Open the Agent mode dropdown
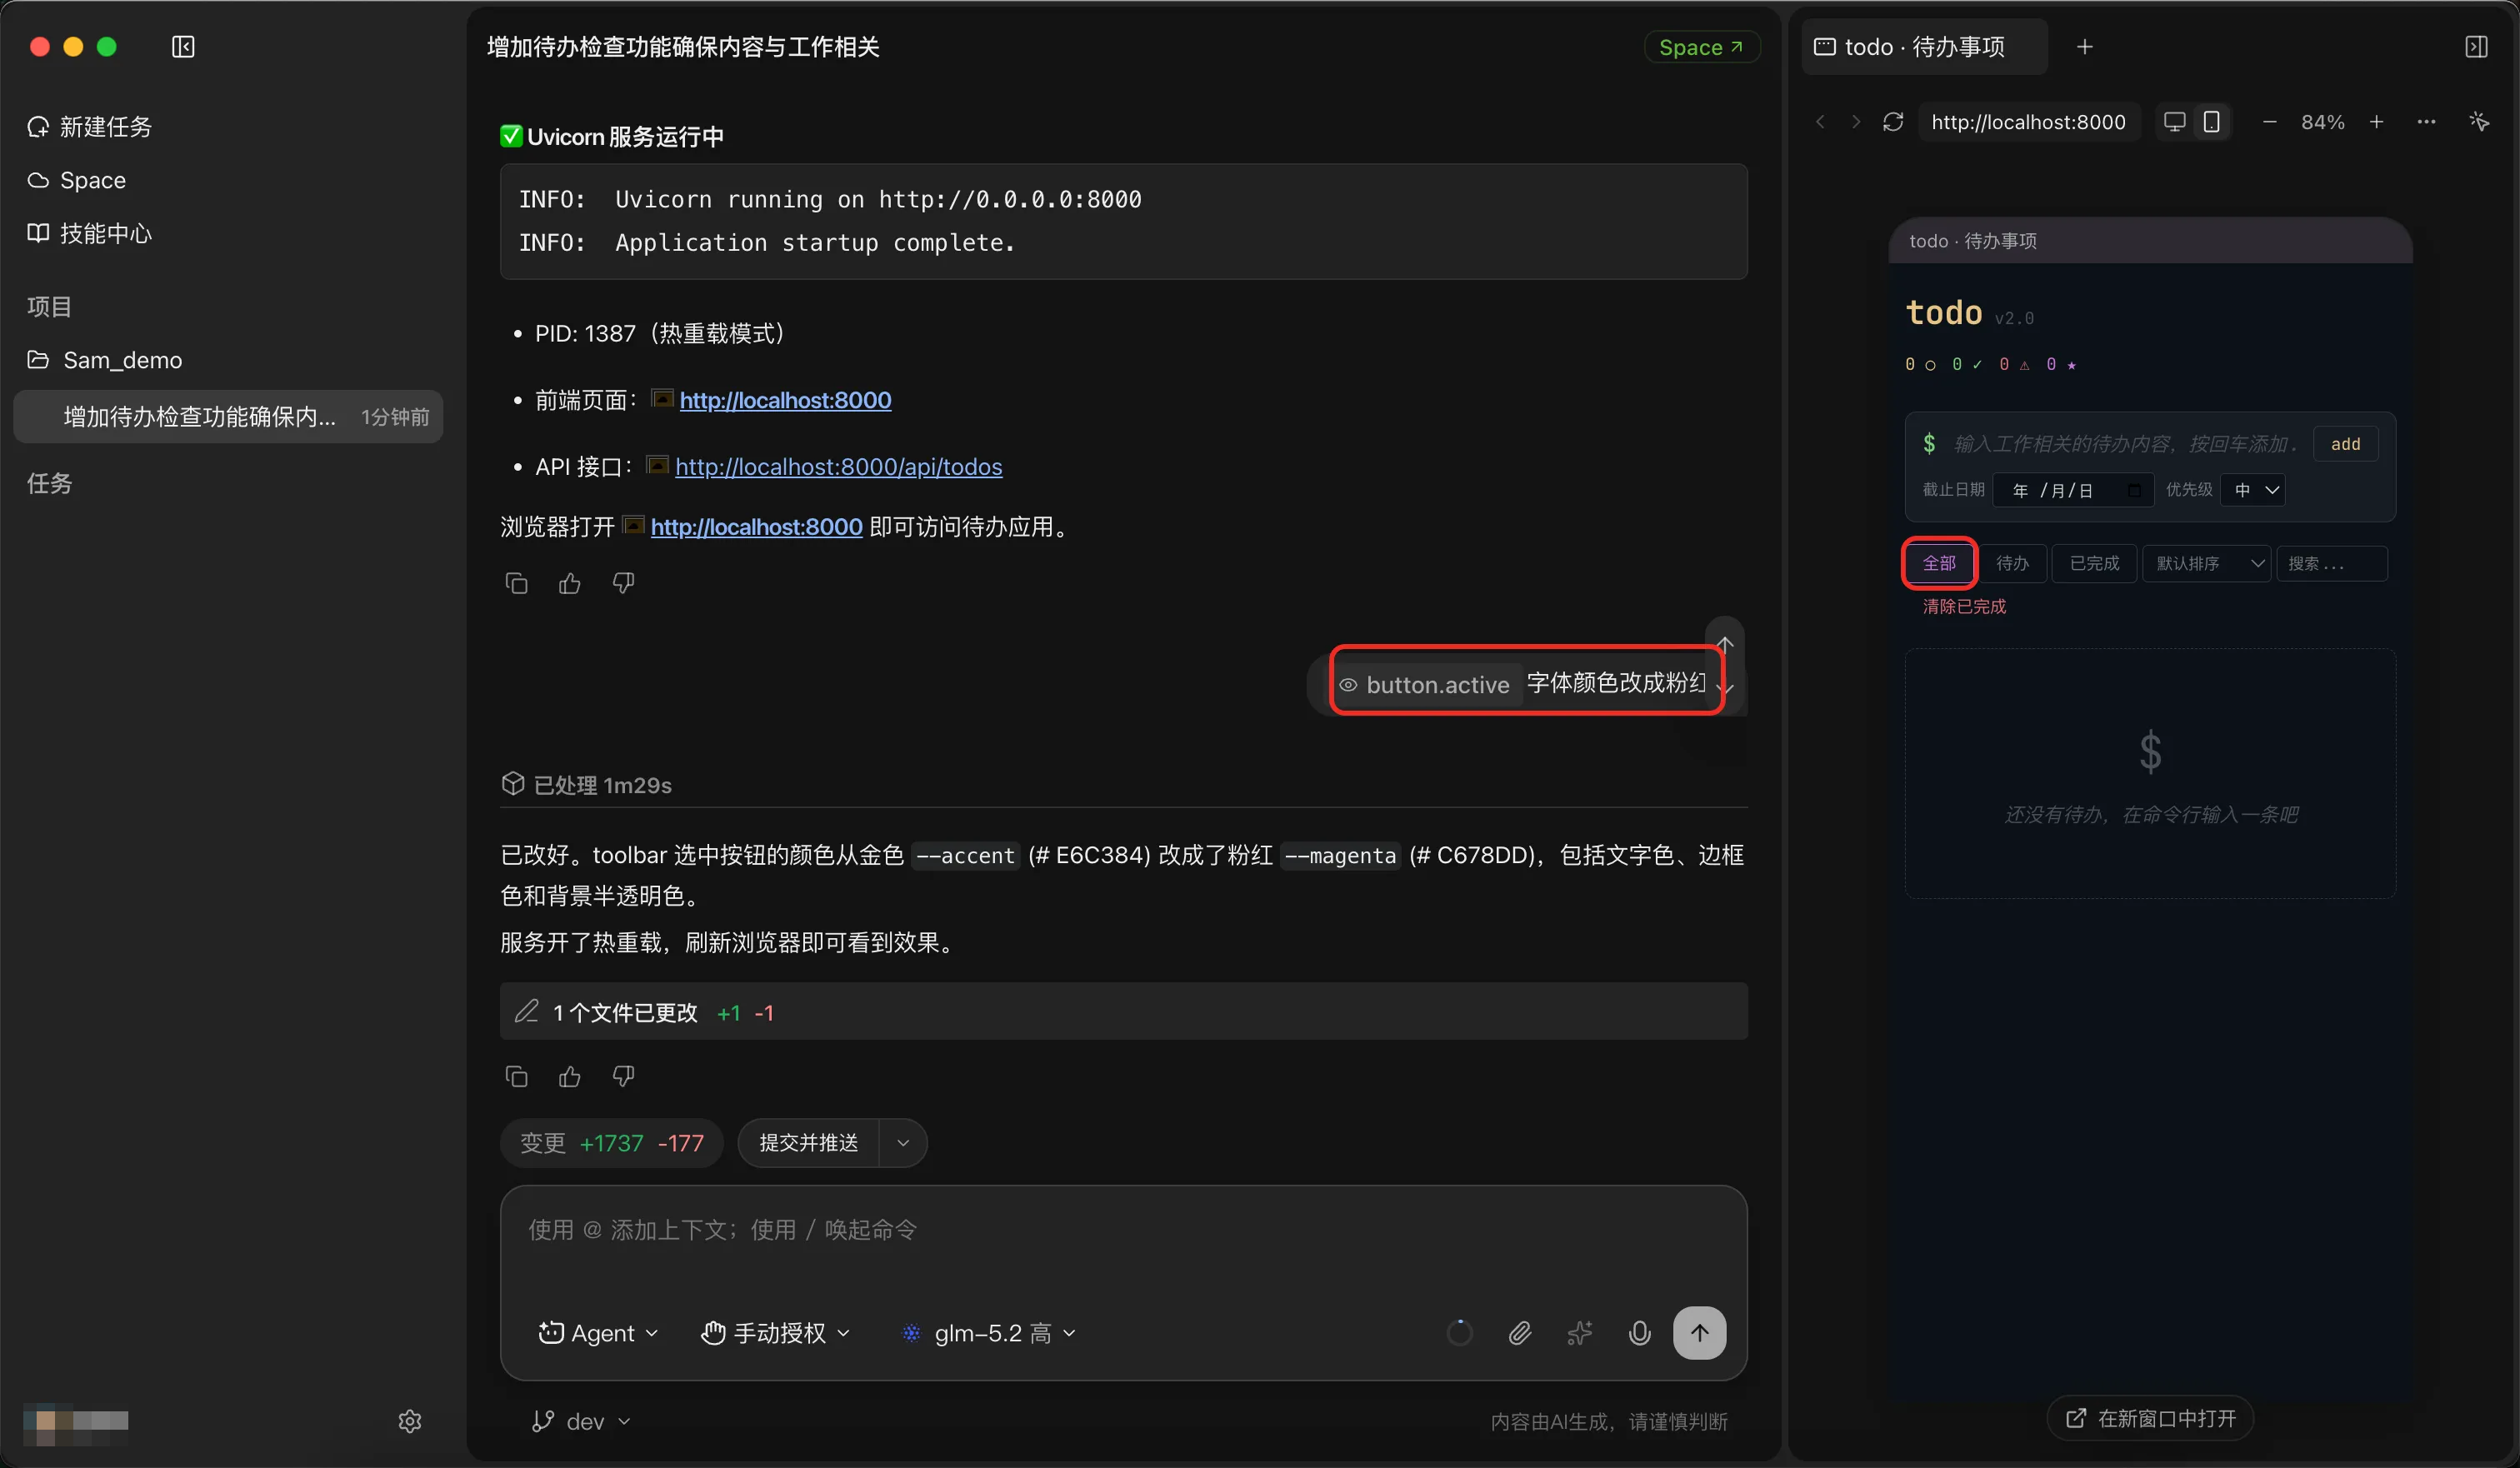The height and width of the screenshot is (1468, 2520). click(598, 1333)
